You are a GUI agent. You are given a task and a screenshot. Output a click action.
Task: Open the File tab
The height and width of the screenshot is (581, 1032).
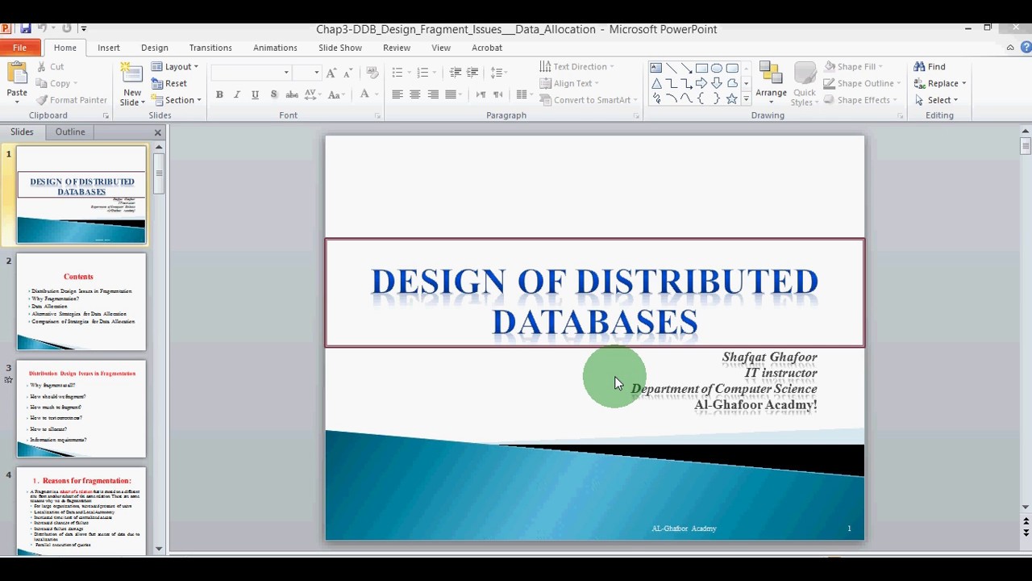(x=19, y=48)
